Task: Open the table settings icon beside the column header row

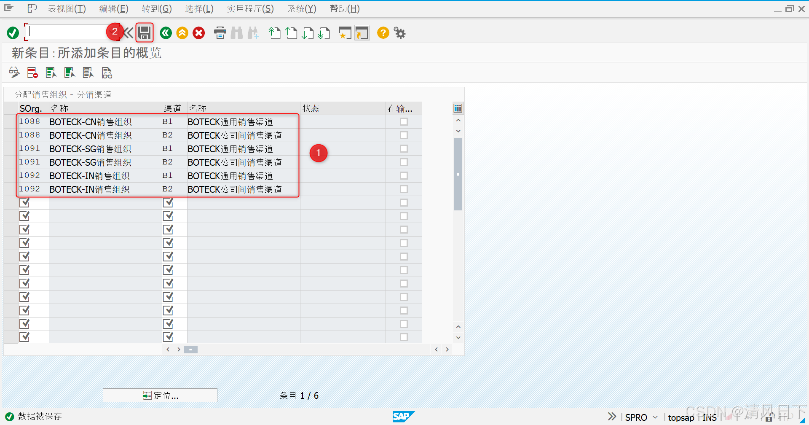Action: coord(458,108)
